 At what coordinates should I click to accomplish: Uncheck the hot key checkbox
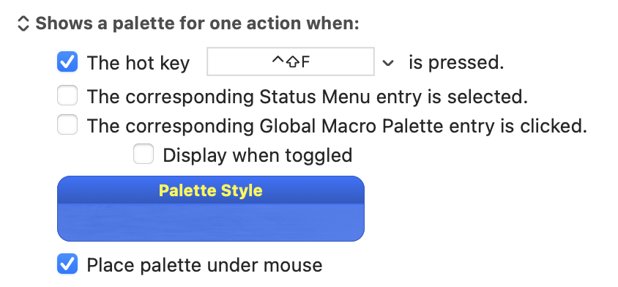pos(67,62)
